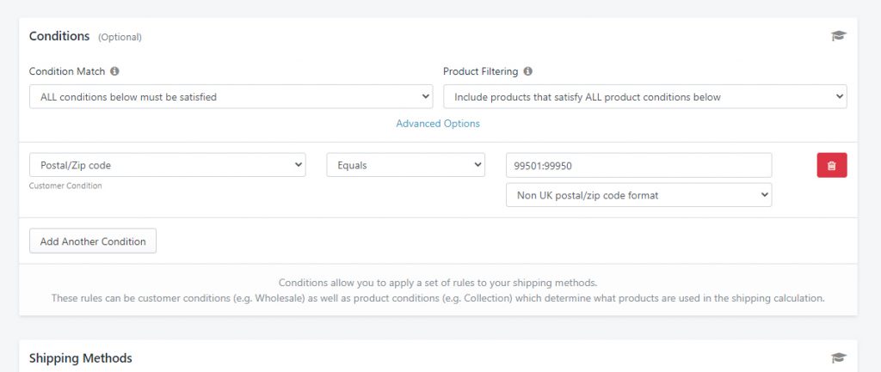This screenshot has height=372, width=881.
Task: Delete the postal code condition with trash button
Action: [x=832, y=166]
